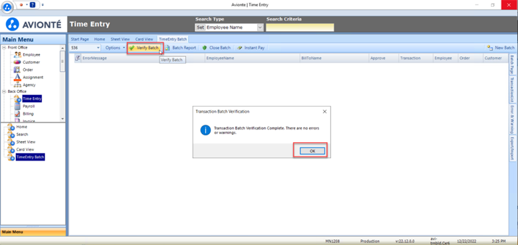Click the Close Batch shield icon

coord(205,48)
